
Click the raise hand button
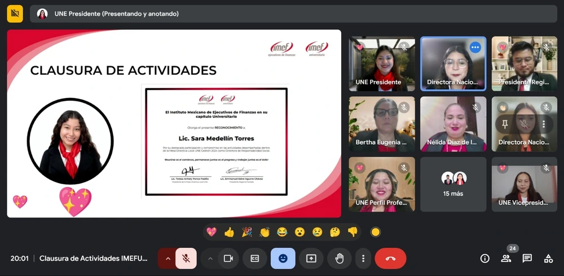click(339, 259)
